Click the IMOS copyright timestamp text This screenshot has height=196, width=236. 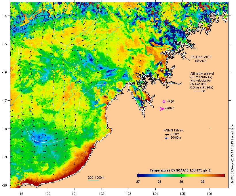click(x=232, y=154)
